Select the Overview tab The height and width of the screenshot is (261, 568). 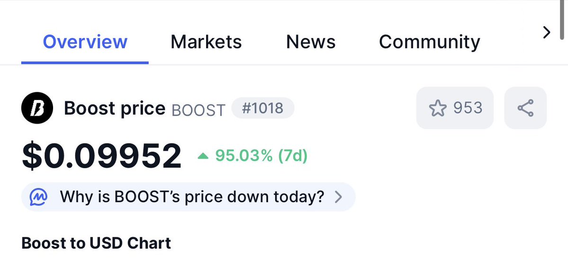pos(85,42)
